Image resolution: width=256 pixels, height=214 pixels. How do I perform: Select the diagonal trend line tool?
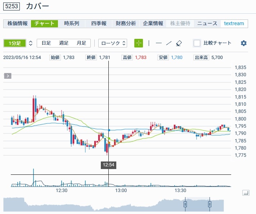pyautogui.click(x=169, y=43)
